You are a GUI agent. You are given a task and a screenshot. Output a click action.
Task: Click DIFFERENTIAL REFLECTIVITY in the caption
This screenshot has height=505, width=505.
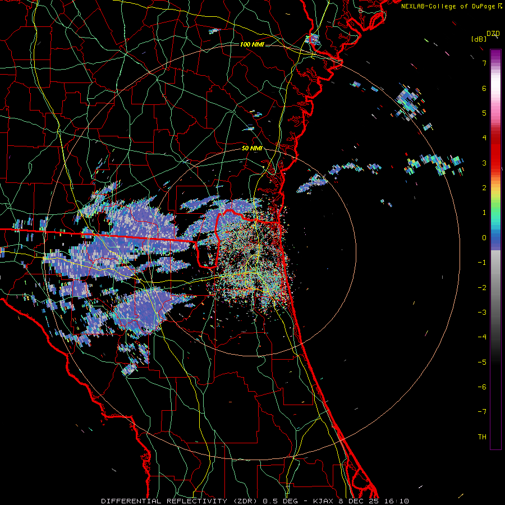164,501
